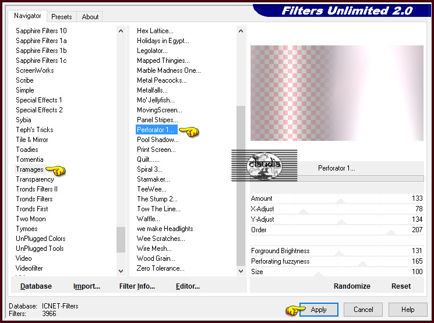Select Tronds Filters II category
The image size is (434, 323).
pyautogui.click(x=37, y=189)
